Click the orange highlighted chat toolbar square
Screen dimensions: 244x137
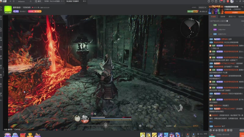[x=225, y=130]
